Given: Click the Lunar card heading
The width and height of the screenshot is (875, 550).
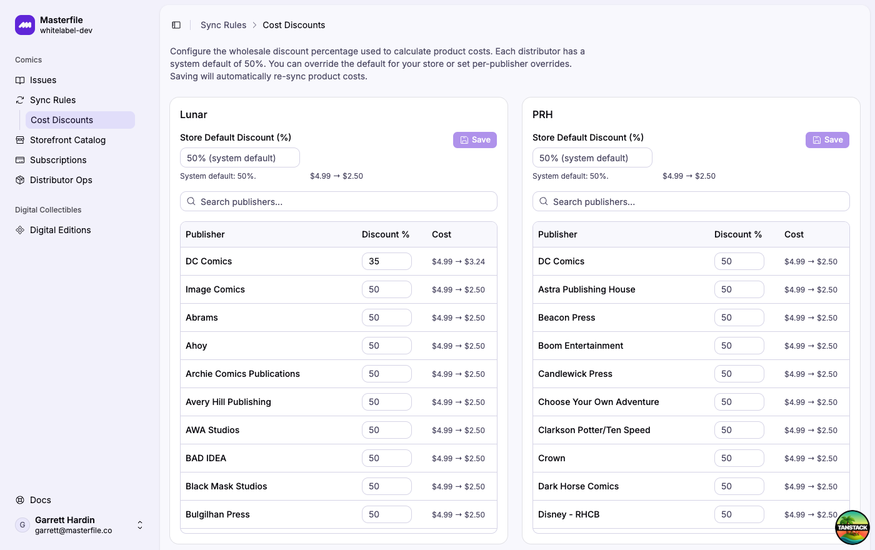Looking at the screenshot, I should [x=194, y=114].
